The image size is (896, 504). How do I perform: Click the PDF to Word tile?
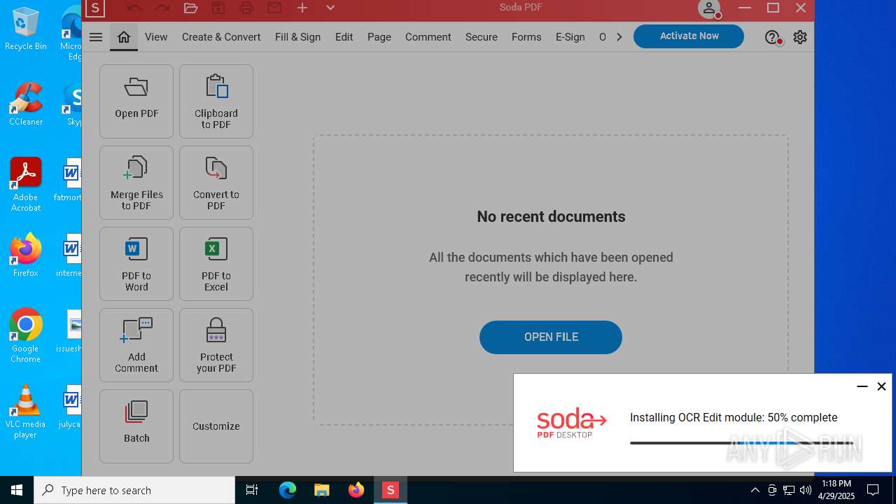point(136,264)
